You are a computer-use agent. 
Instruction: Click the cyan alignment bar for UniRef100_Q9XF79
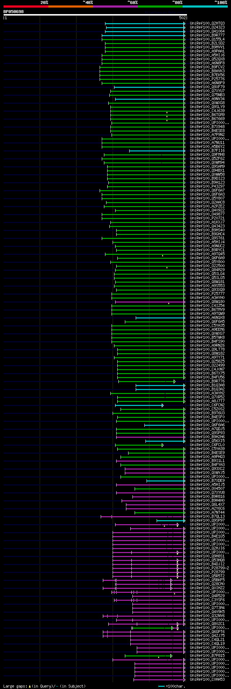click(149, 87)
